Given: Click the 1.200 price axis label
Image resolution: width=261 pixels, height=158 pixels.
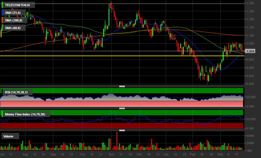Looking at the screenshot, I should click(250, 19).
